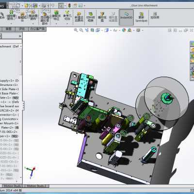Open the Display Style dropdown arrow

pos(111,30)
